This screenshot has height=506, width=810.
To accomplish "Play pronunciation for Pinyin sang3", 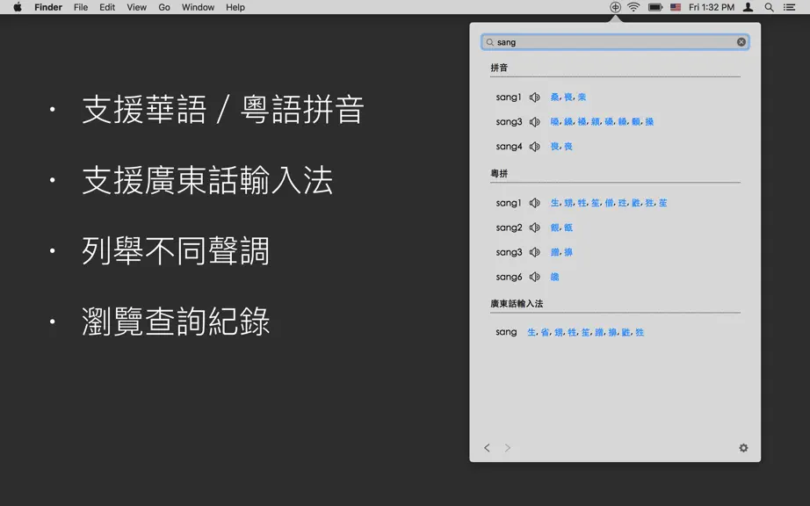I will (535, 122).
